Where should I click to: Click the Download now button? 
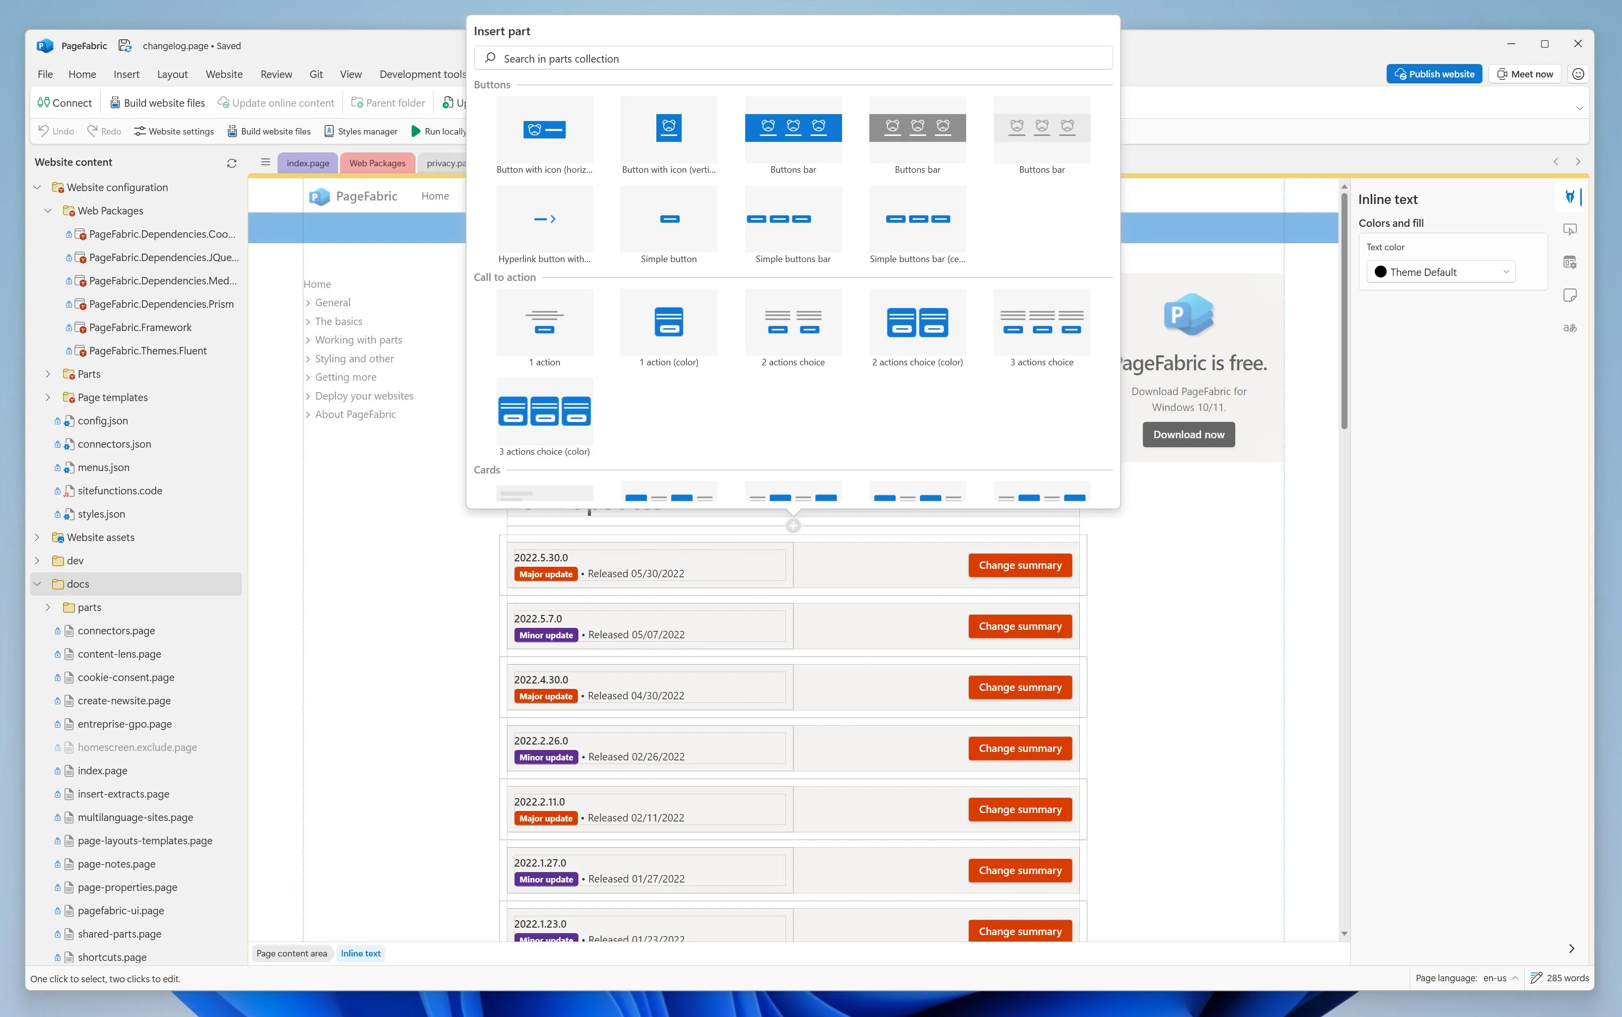(x=1188, y=434)
